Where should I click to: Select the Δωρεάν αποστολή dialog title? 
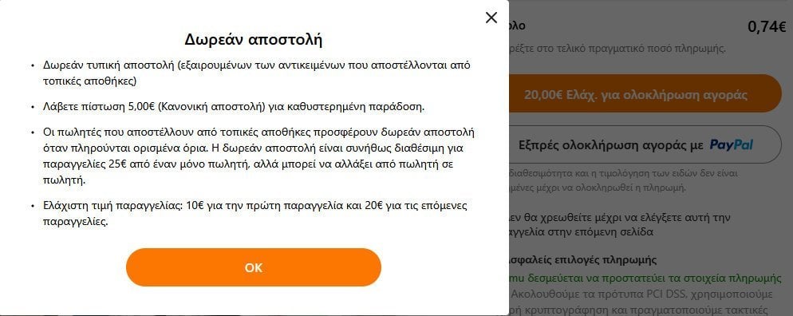(x=254, y=39)
